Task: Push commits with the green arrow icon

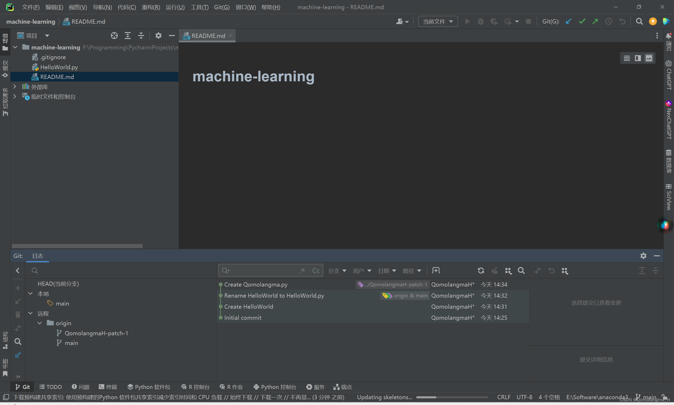Action: click(x=595, y=21)
